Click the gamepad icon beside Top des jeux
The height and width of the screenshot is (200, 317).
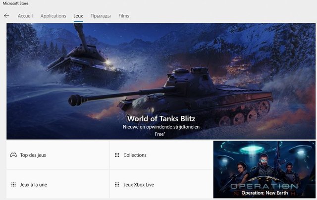(x=13, y=155)
